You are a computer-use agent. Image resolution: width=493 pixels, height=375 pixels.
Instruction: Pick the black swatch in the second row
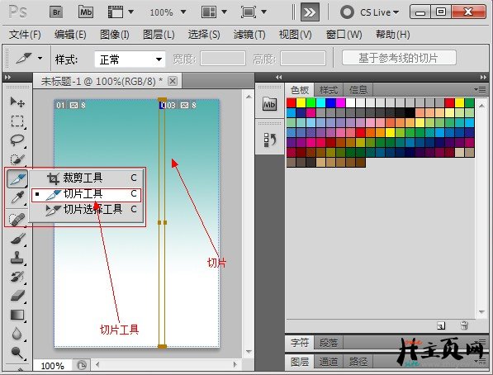[x=410, y=112]
